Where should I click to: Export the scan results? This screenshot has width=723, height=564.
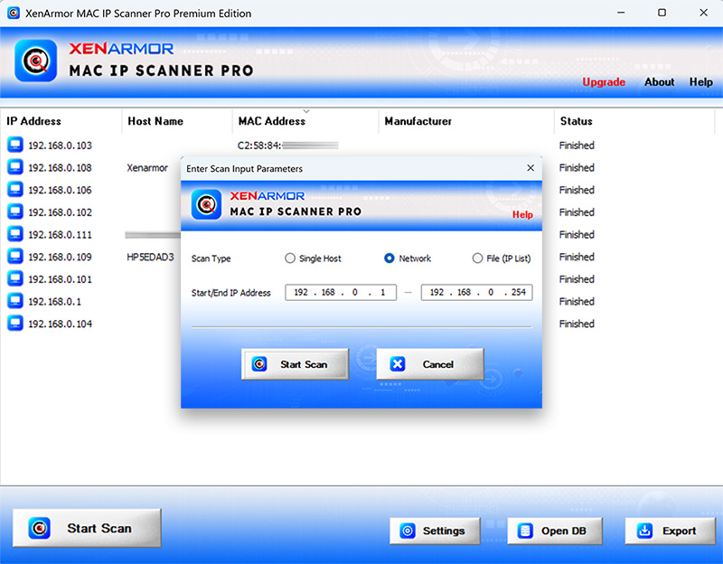point(670,531)
